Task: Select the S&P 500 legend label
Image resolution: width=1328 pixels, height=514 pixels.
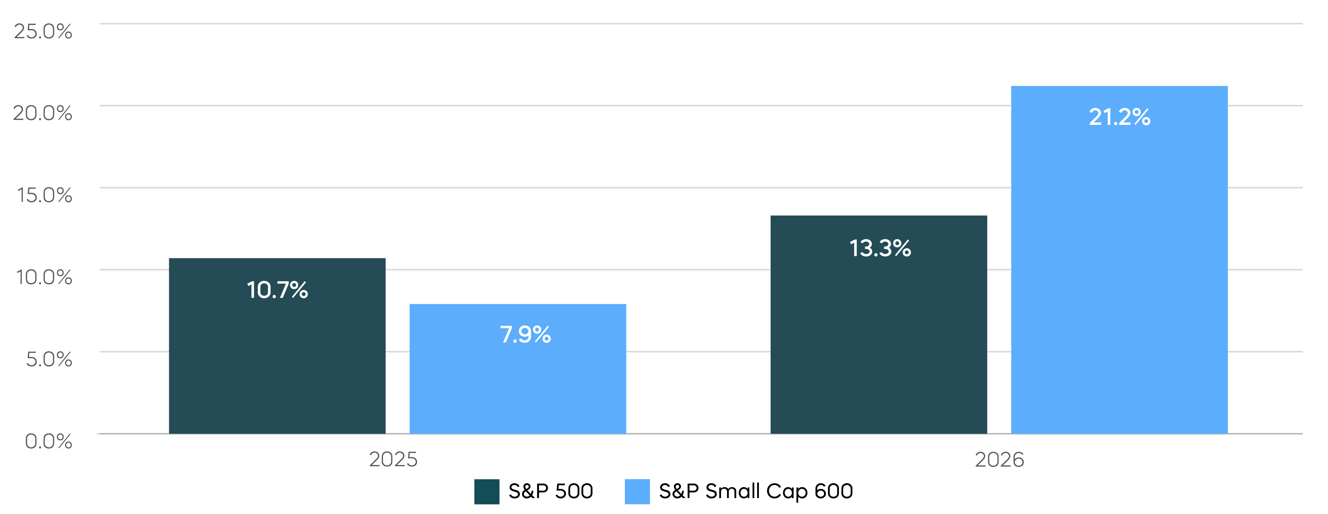Action: click(551, 491)
